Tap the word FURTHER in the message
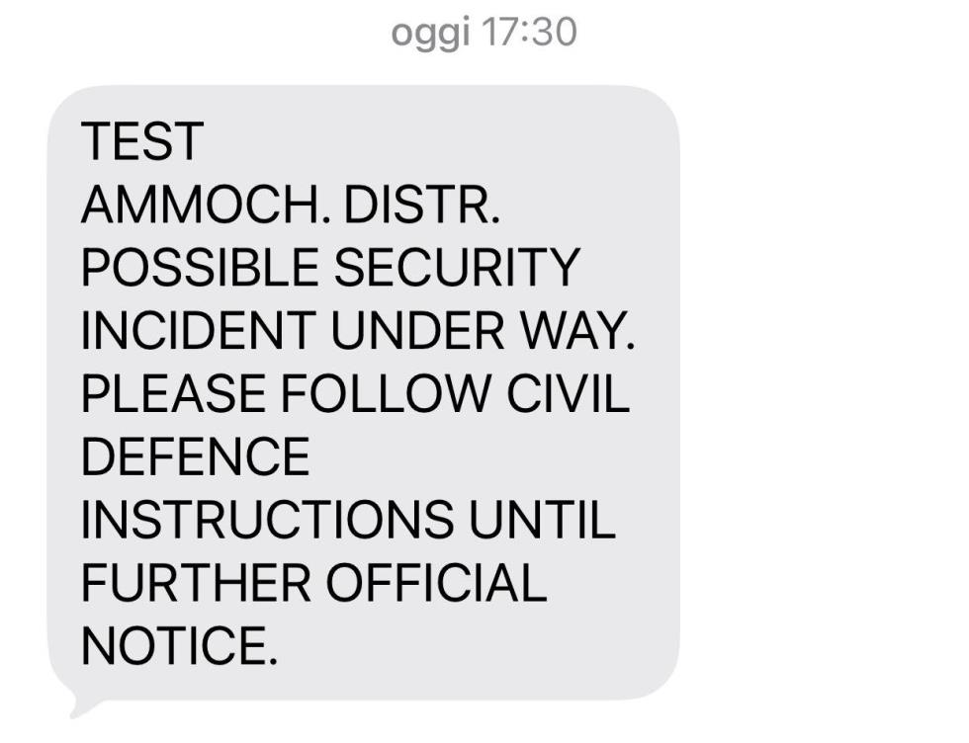This screenshot has height=743, width=969. [197, 584]
